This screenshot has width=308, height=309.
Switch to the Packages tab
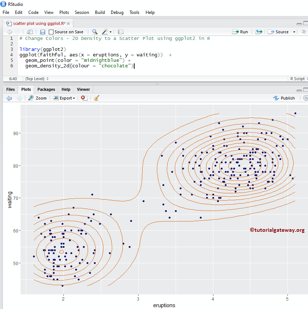46,89
